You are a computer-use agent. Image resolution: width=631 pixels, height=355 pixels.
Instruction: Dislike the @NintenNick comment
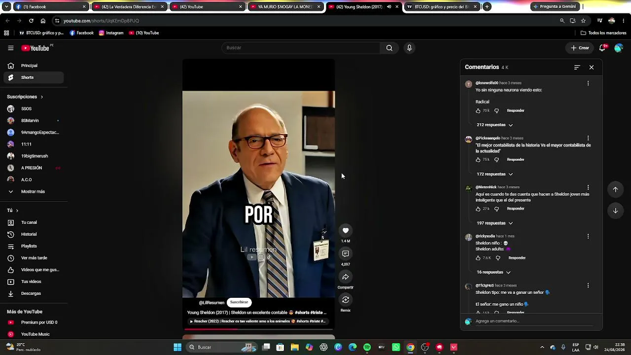pos(496,209)
